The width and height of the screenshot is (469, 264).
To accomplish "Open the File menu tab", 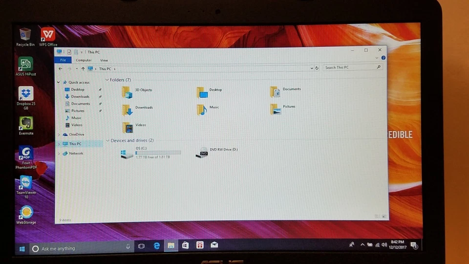I will coord(63,60).
